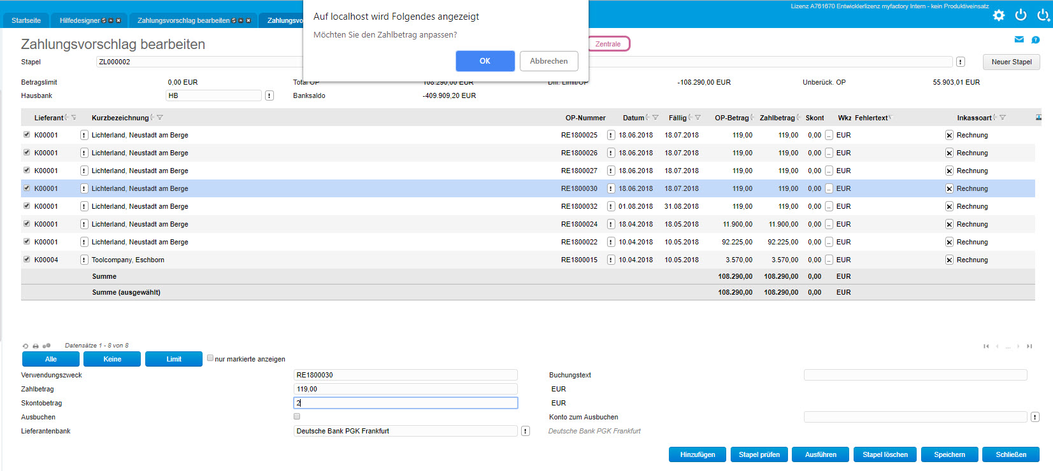Click the Hausbank lookup icon

click(269, 95)
